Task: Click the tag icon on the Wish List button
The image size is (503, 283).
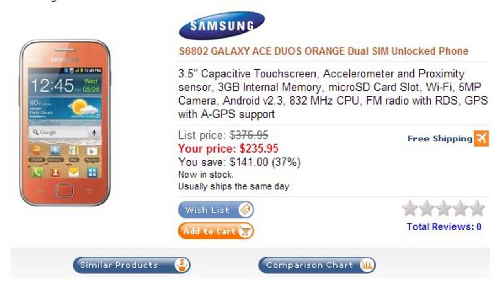Action: coord(246,210)
